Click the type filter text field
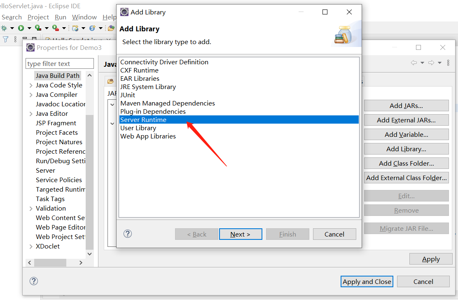 pyautogui.click(x=60, y=63)
